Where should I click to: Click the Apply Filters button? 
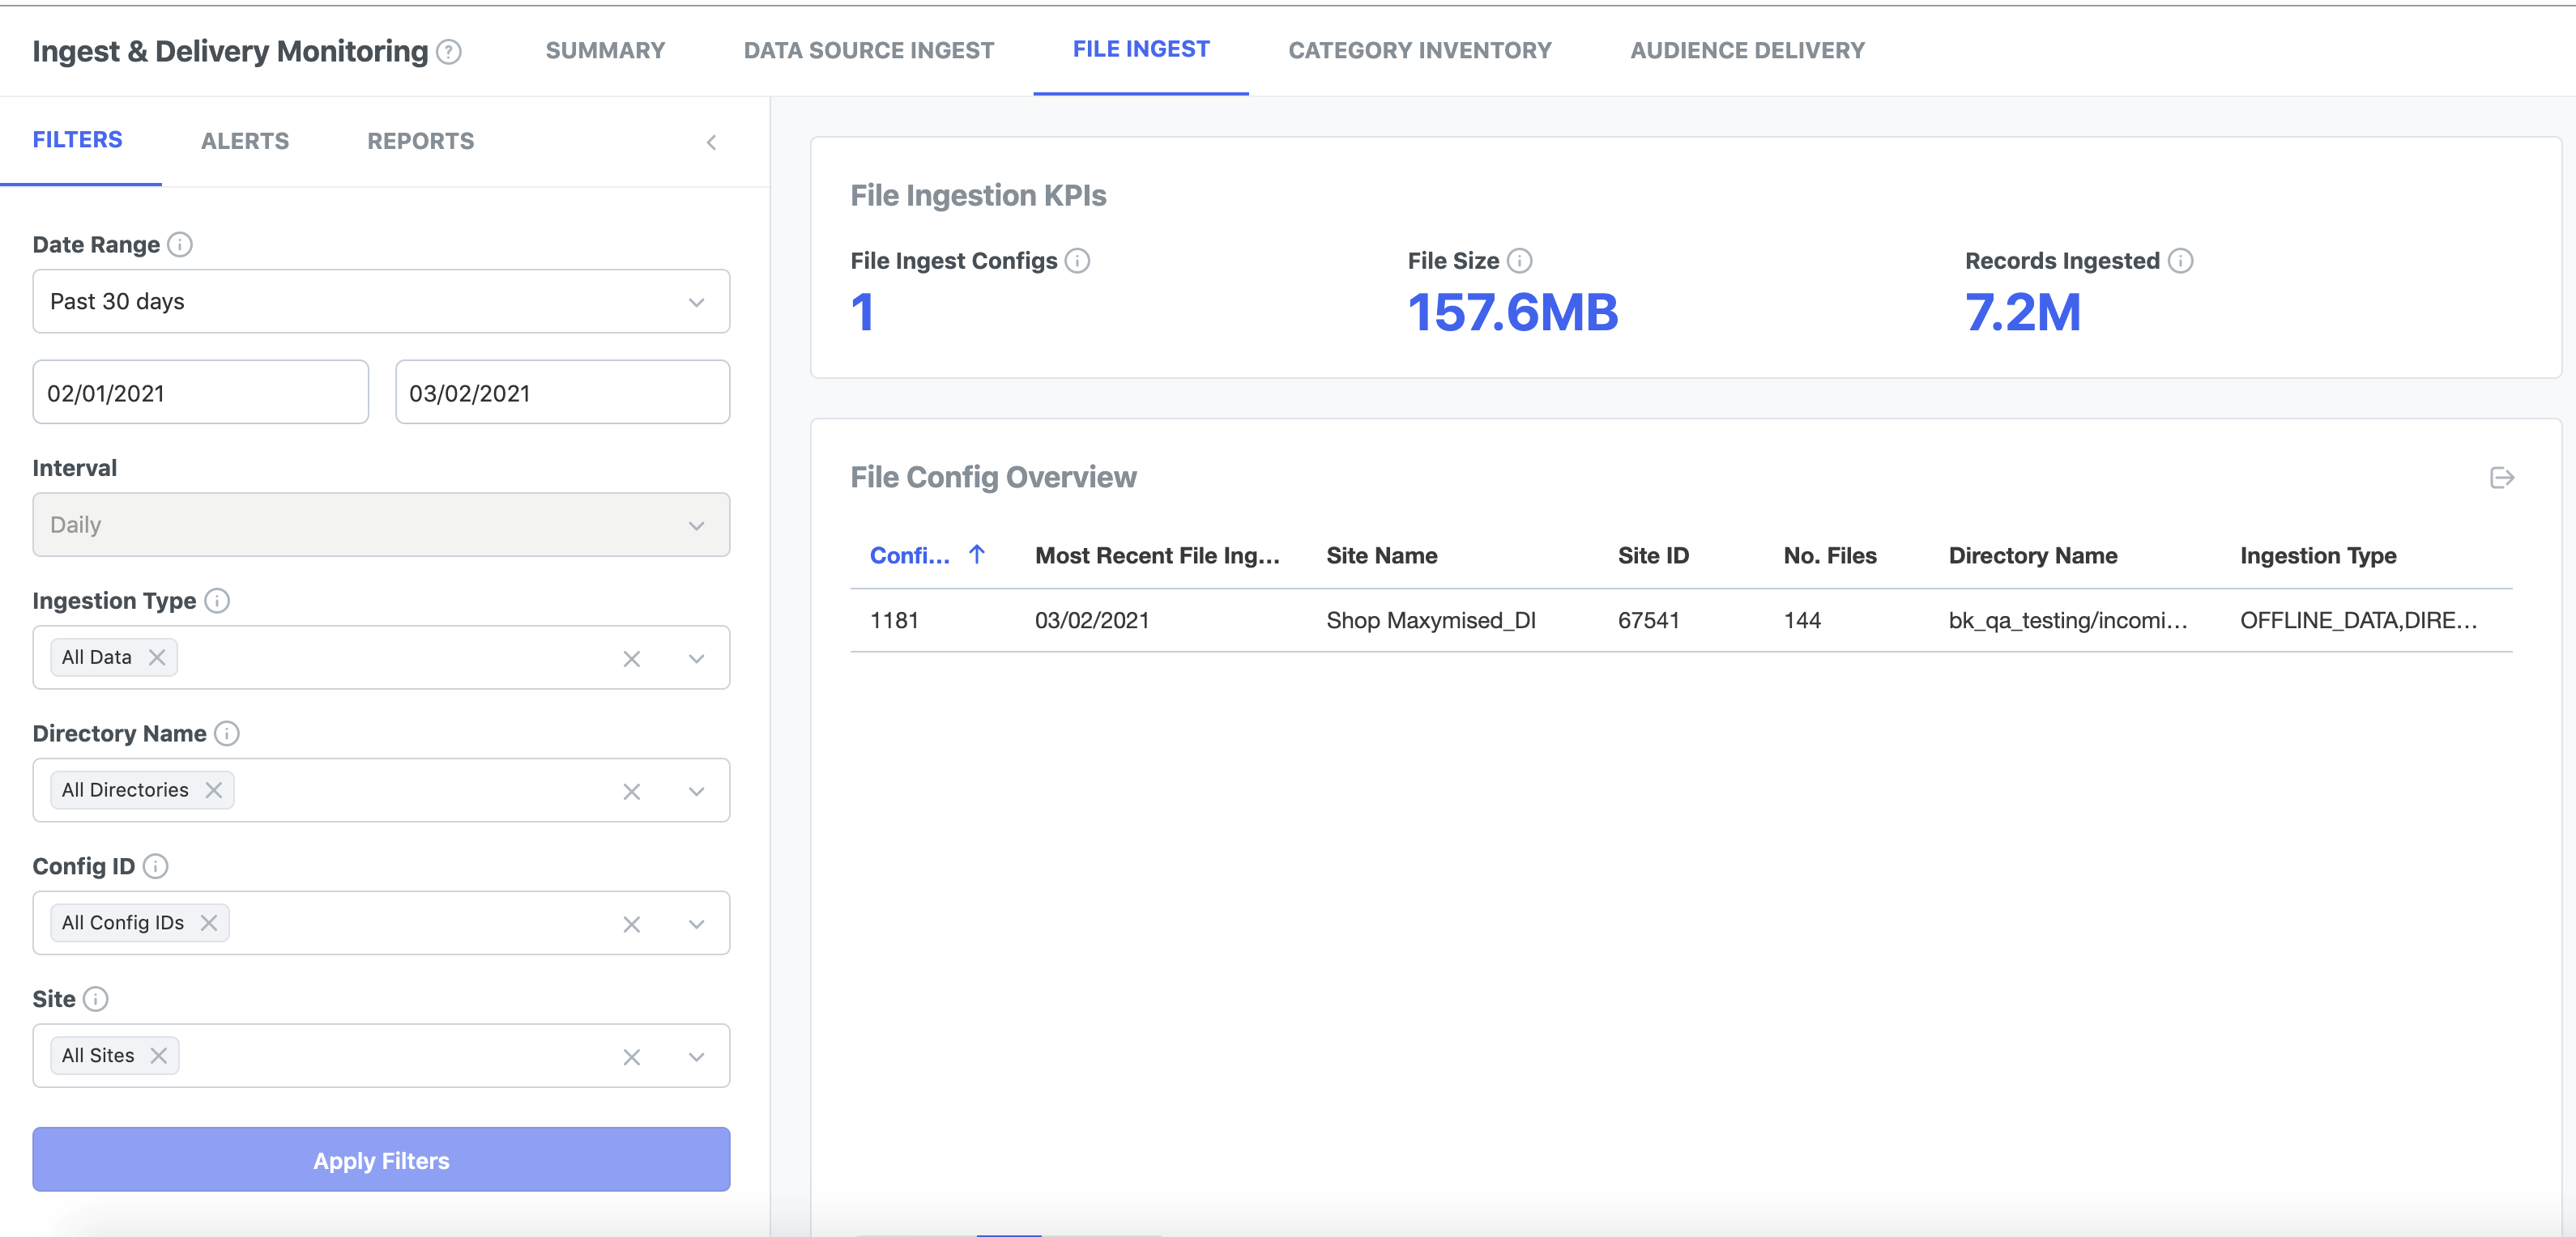(x=381, y=1160)
